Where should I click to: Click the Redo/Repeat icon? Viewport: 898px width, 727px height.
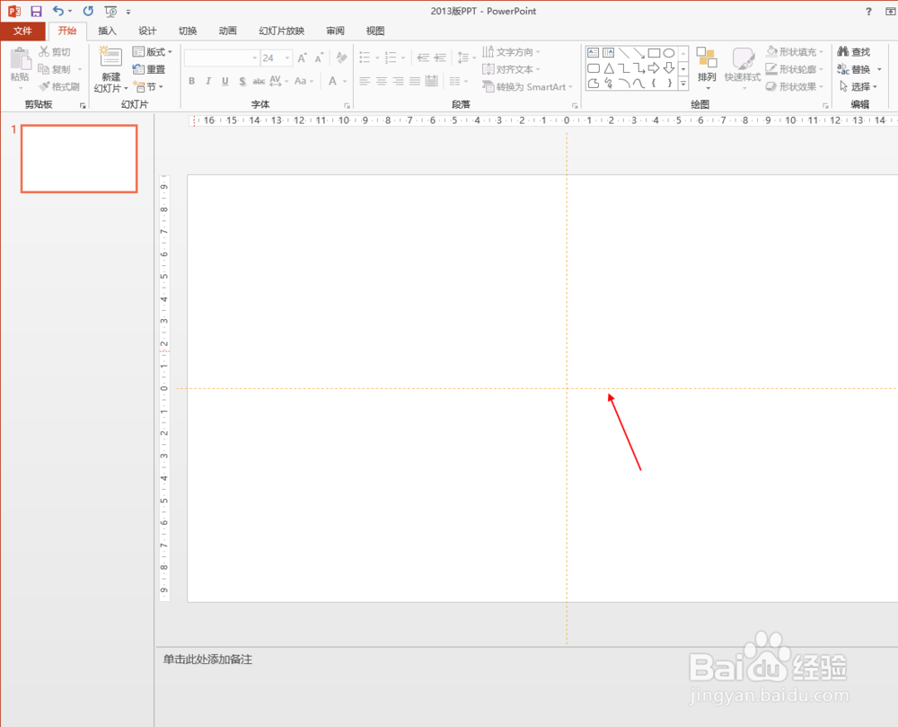[x=88, y=11]
